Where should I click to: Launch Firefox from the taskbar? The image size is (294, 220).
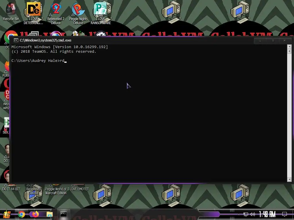pyautogui.click(x=35, y=214)
